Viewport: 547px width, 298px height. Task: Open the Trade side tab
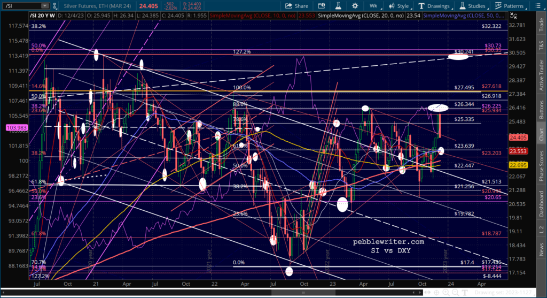(541, 25)
